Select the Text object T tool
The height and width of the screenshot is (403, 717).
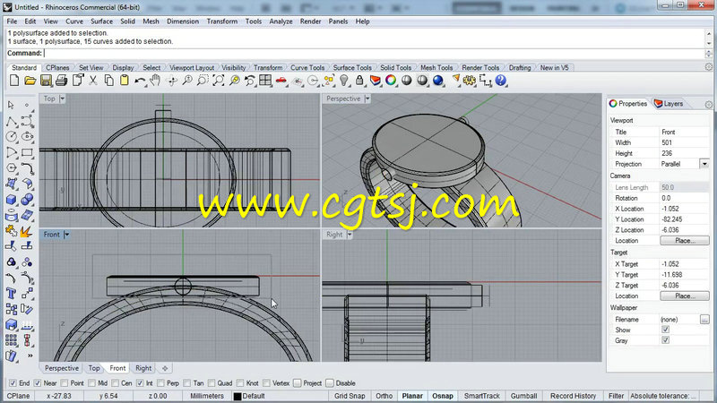[12, 294]
